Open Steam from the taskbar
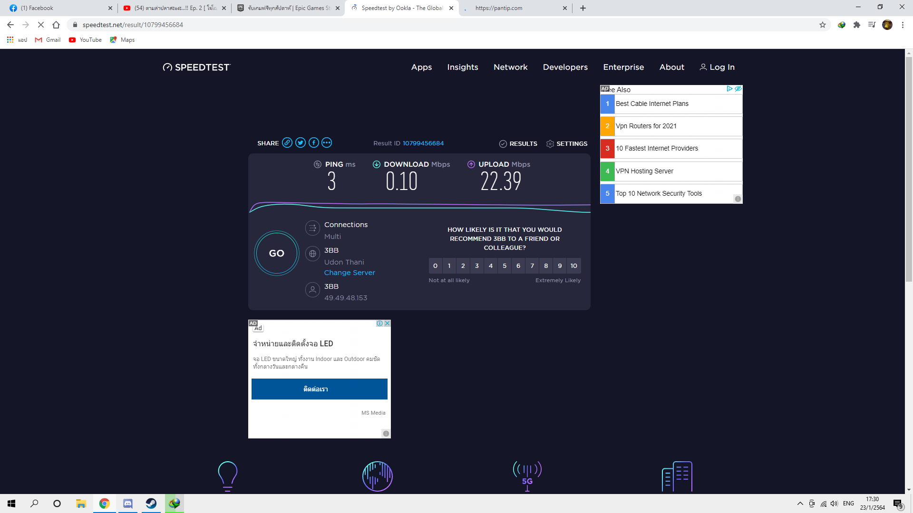Viewport: 913px width, 513px height. (151, 503)
